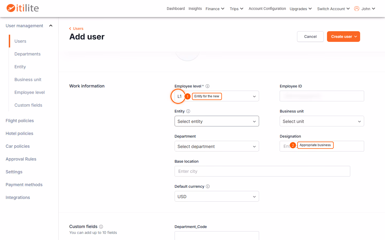Click the itilite logo

point(23,8)
